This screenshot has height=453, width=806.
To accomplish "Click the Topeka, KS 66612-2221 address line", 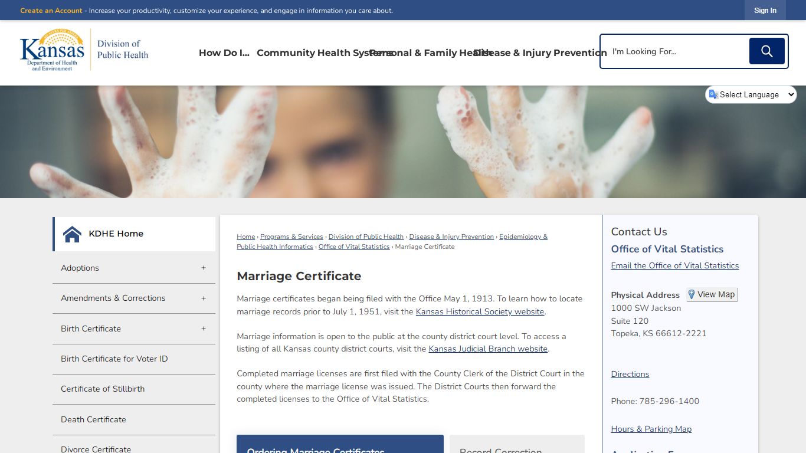I will [658, 333].
